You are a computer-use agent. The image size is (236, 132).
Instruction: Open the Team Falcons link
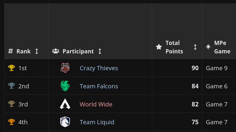tap(99, 86)
